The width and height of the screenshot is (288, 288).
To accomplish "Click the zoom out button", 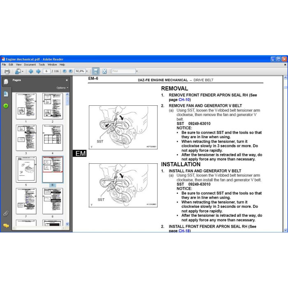I will (65, 71).
